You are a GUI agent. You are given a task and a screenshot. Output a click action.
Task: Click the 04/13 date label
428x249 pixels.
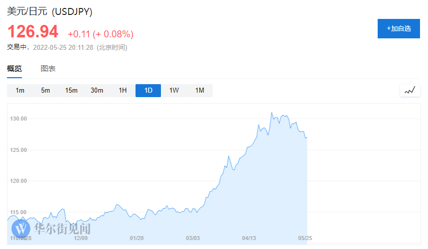[x=249, y=238]
